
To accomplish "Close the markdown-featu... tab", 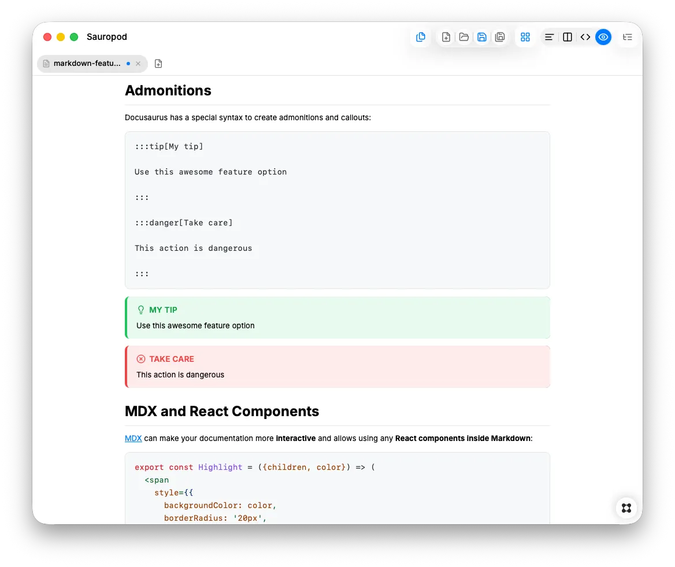I will click(138, 64).
